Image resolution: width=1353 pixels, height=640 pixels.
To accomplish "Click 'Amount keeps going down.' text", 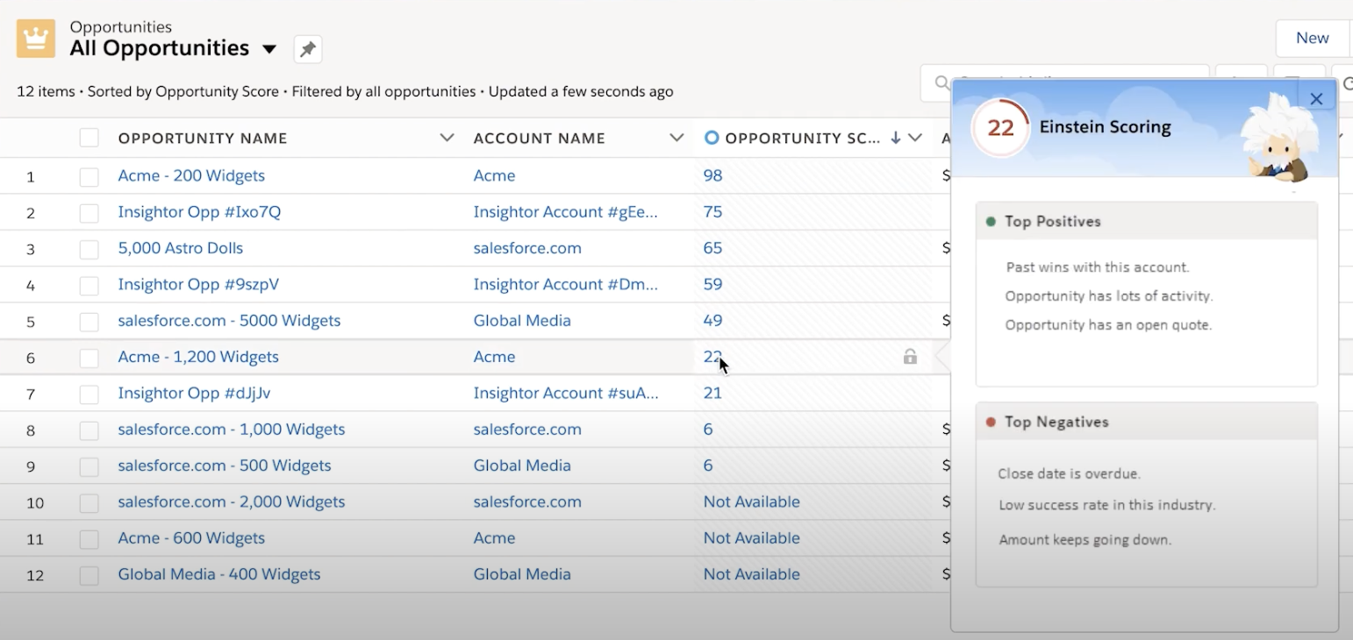I will (x=1085, y=539).
